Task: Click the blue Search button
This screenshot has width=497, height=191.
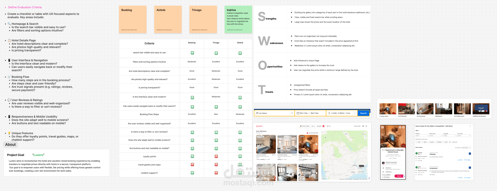Action: coord(363,113)
